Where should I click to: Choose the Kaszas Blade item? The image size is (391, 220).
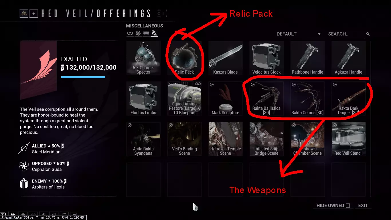[x=226, y=58]
